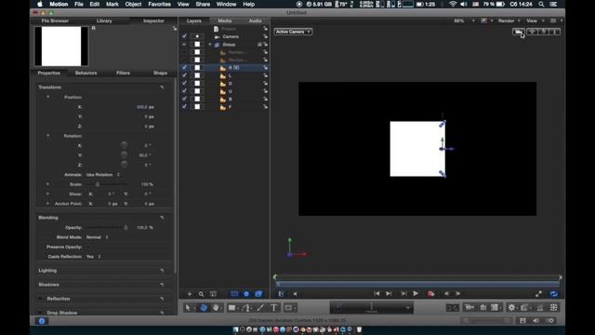This screenshot has height=335, width=595.
Task: Click the orbit 3D view tool
Action: (x=543, y=32)
